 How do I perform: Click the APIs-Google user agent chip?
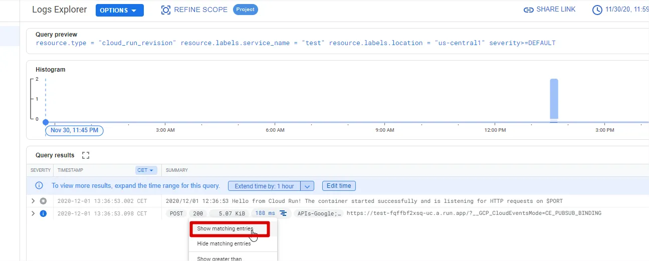319,213
